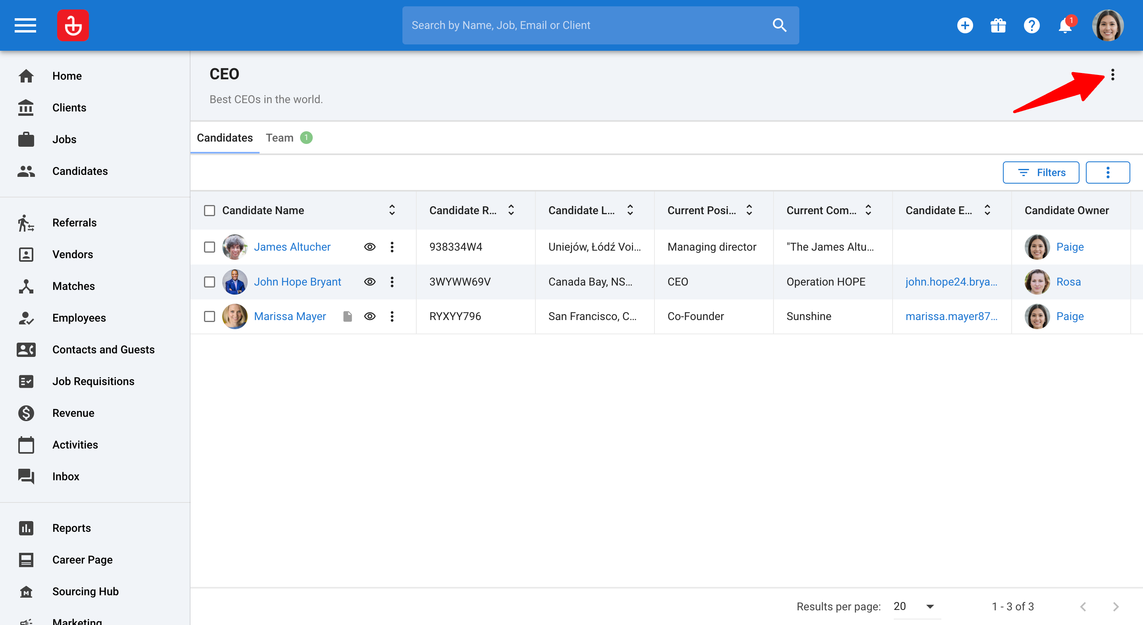Click the Employees sidebar icon
1143x625 pixels.
pos(26,318)
